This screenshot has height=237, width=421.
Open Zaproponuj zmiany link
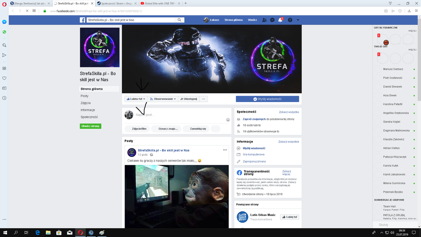254,162
